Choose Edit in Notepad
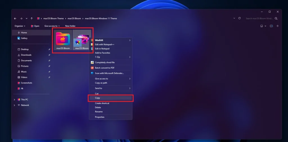 (x=111, y=49)
